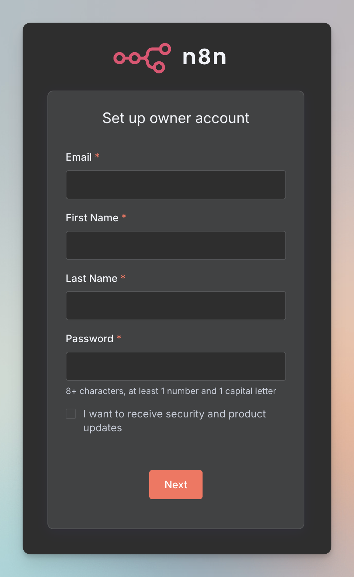Click the n8n workflow logo icon
Viewport: 354px width, 577px height.
(142, 58)
